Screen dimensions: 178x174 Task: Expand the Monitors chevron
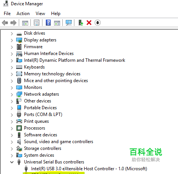(12, 88)
